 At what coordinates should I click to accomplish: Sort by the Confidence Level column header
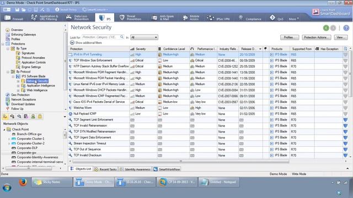[x=173, y=49]
